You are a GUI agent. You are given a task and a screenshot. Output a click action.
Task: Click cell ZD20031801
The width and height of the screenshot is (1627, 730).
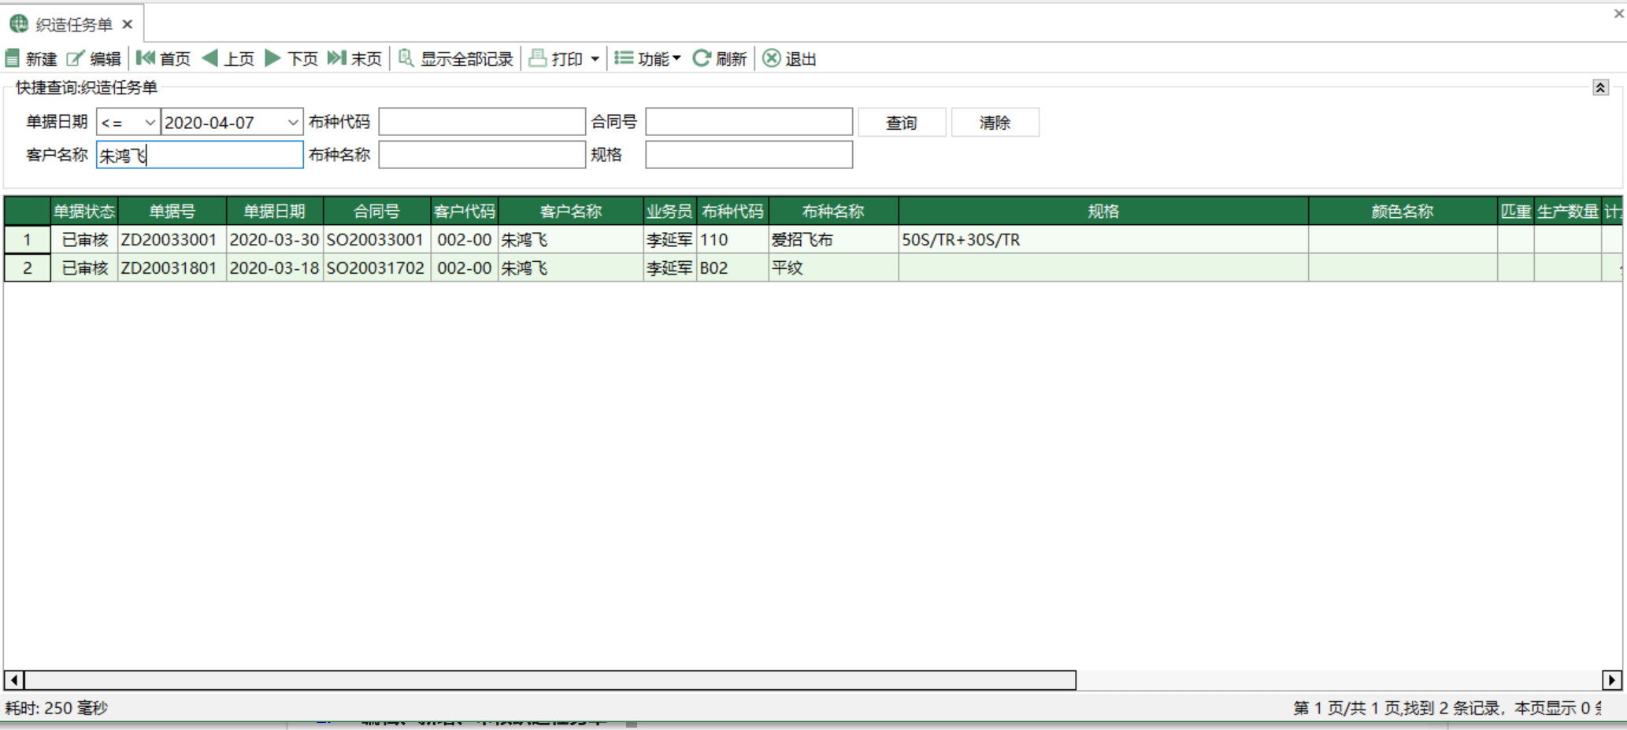point(172,267)
